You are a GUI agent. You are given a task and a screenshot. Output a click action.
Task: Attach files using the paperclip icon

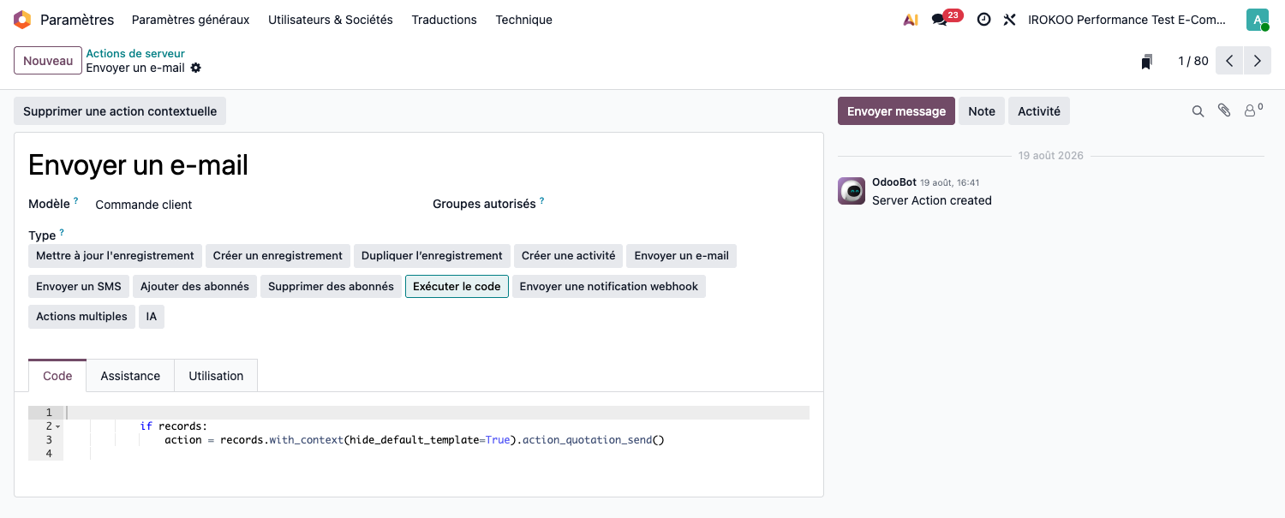[x=1225, y=110]
